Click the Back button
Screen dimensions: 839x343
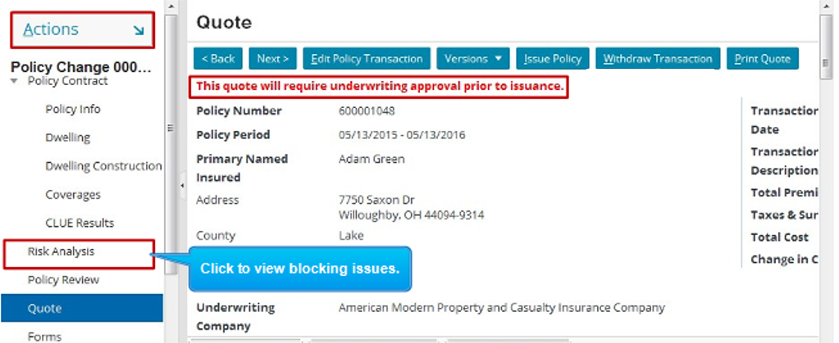(x=217, y=58)
